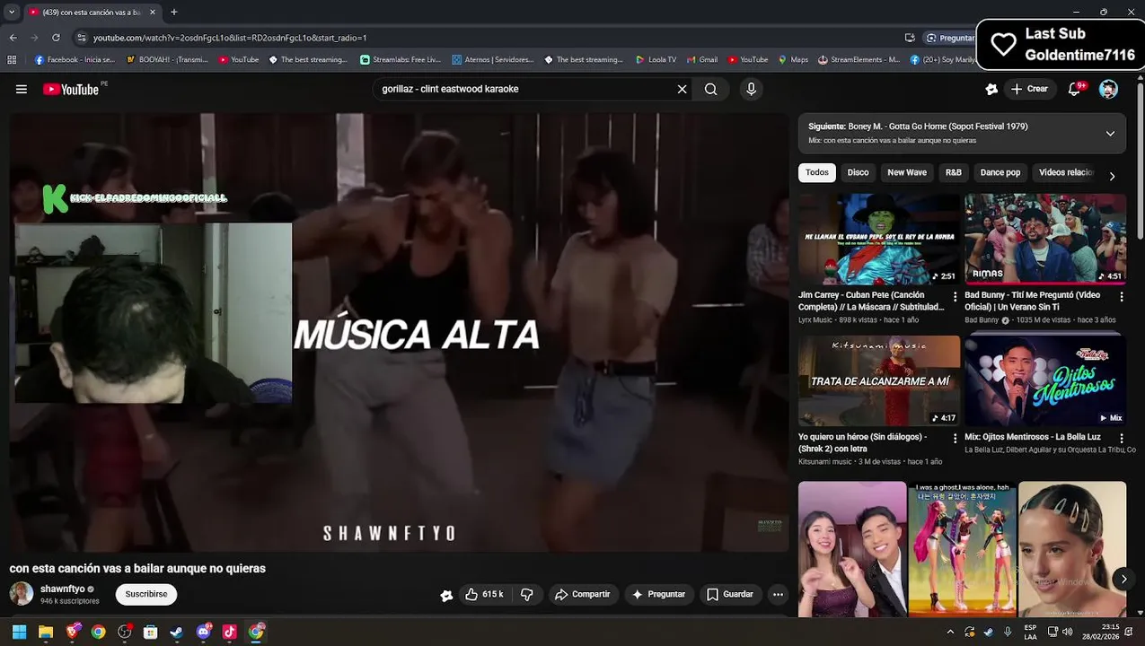Select the Disco filter chip

point(858,172)
